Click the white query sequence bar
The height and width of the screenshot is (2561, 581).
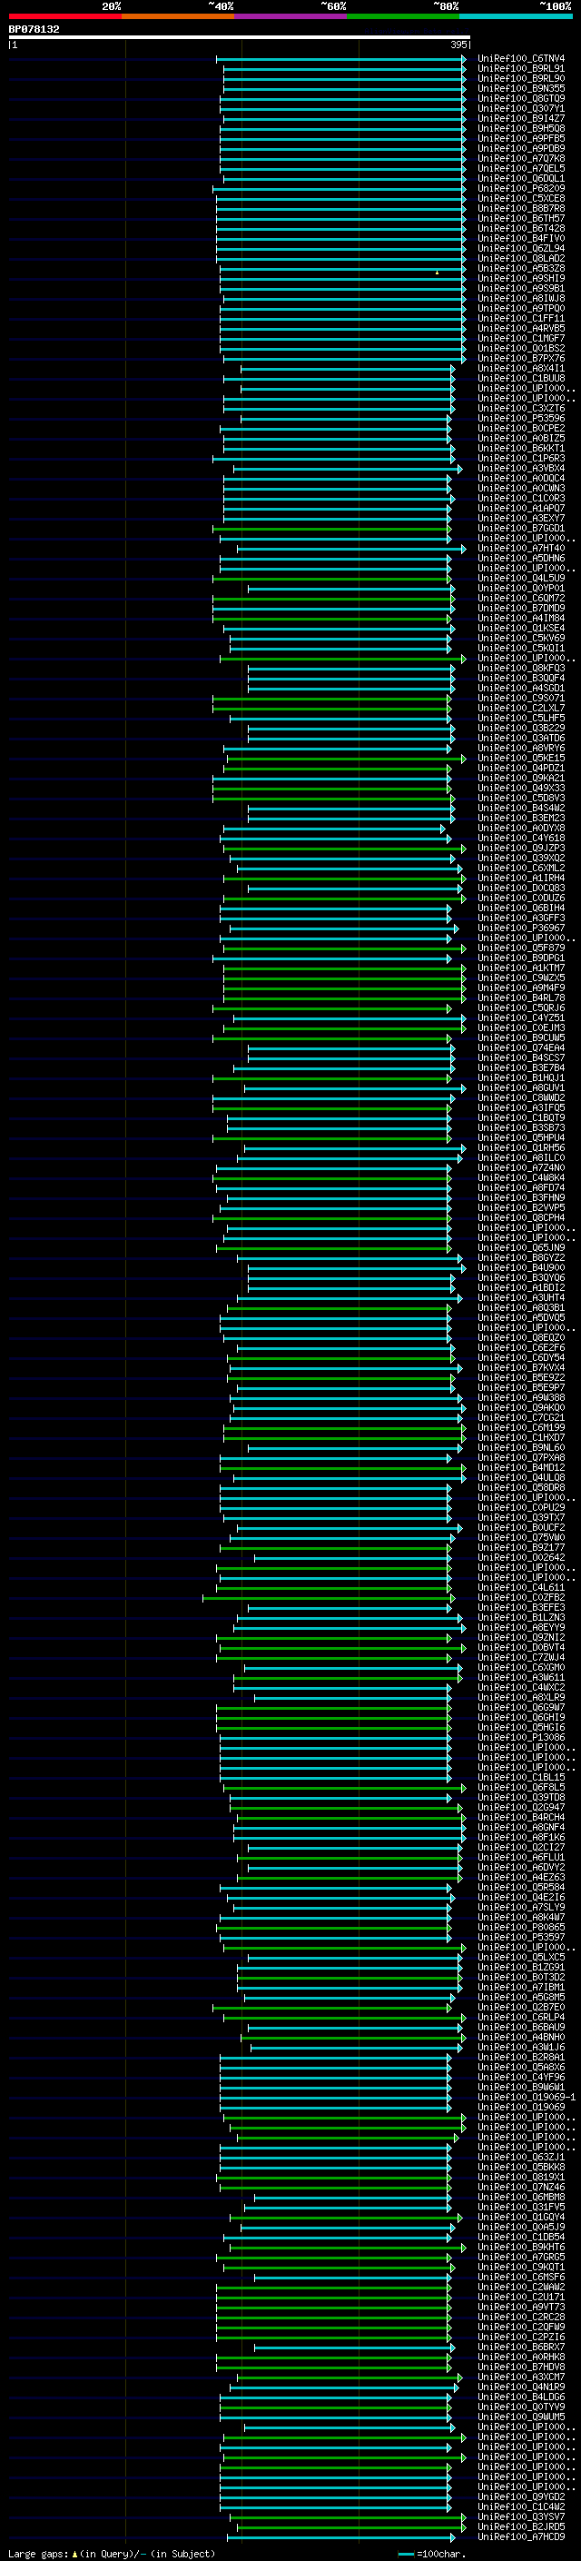240,38
